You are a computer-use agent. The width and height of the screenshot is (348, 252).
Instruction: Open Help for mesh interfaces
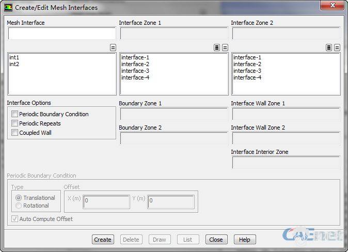click(x=245, y=240)
